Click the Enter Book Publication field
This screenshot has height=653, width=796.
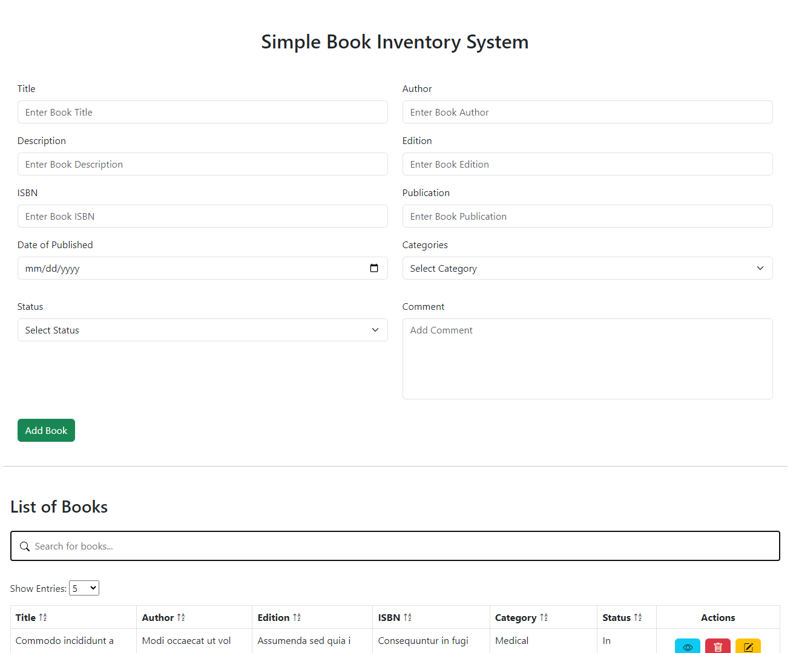pyautogui.click(x=587, y=216)
